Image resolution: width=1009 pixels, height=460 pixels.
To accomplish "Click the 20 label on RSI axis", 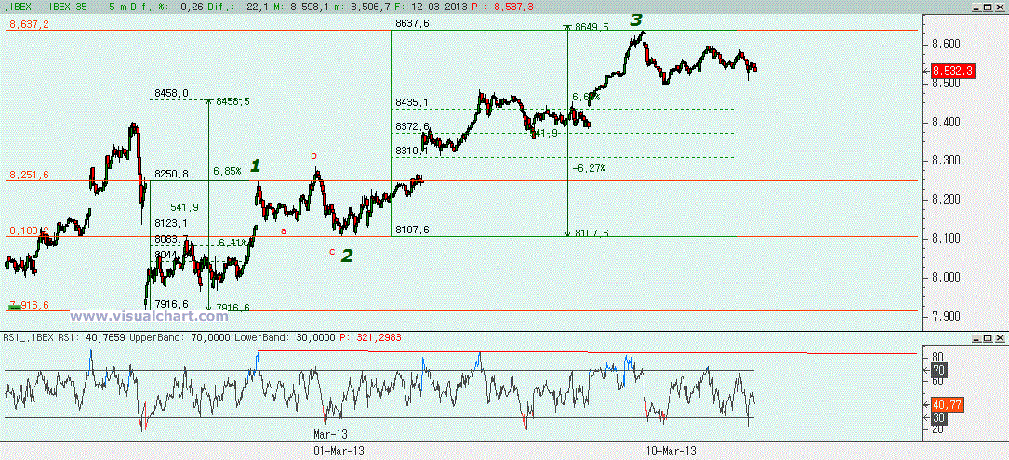I will coord(938,429).
